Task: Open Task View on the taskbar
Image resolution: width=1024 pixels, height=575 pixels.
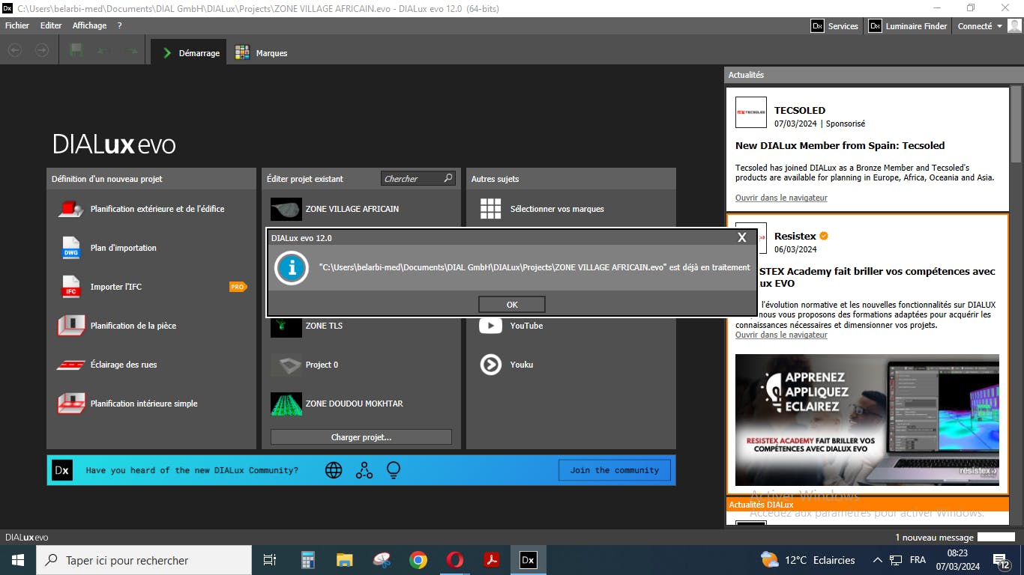Action: point(270,560)
